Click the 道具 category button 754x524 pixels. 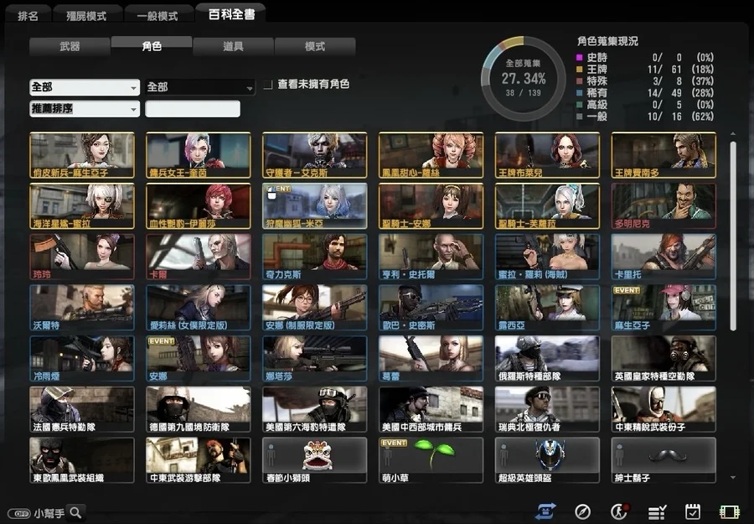point(233,47)
